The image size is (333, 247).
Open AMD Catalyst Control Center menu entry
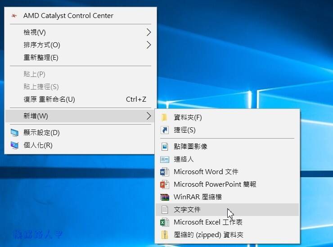[x=81, y=15]
